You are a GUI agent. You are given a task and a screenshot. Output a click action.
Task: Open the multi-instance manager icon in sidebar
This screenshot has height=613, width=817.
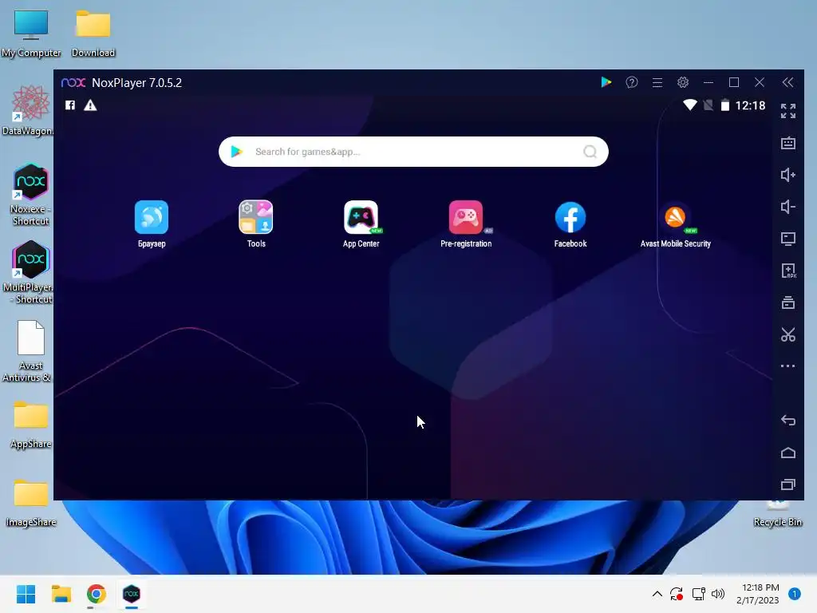(787, 303)
